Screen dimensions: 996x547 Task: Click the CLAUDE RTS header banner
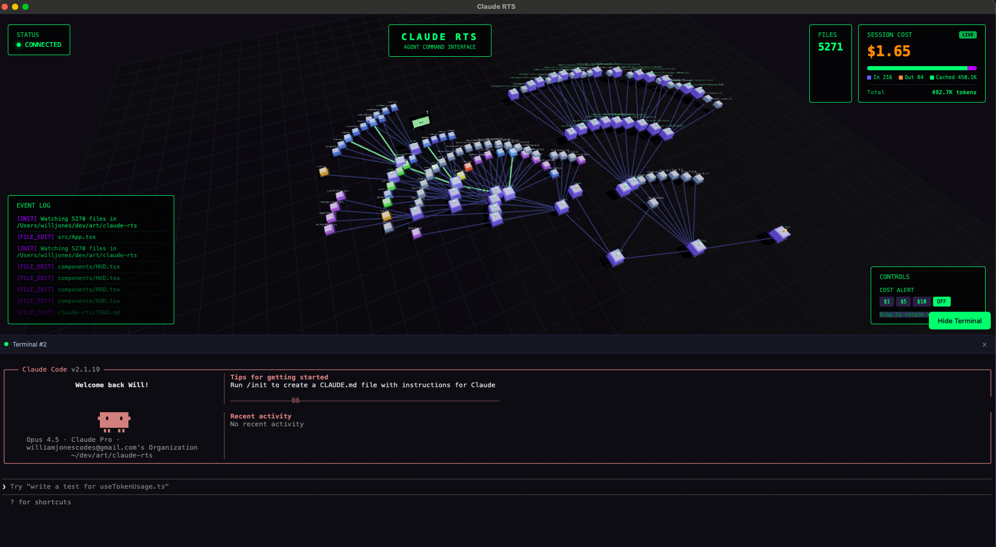439,41
